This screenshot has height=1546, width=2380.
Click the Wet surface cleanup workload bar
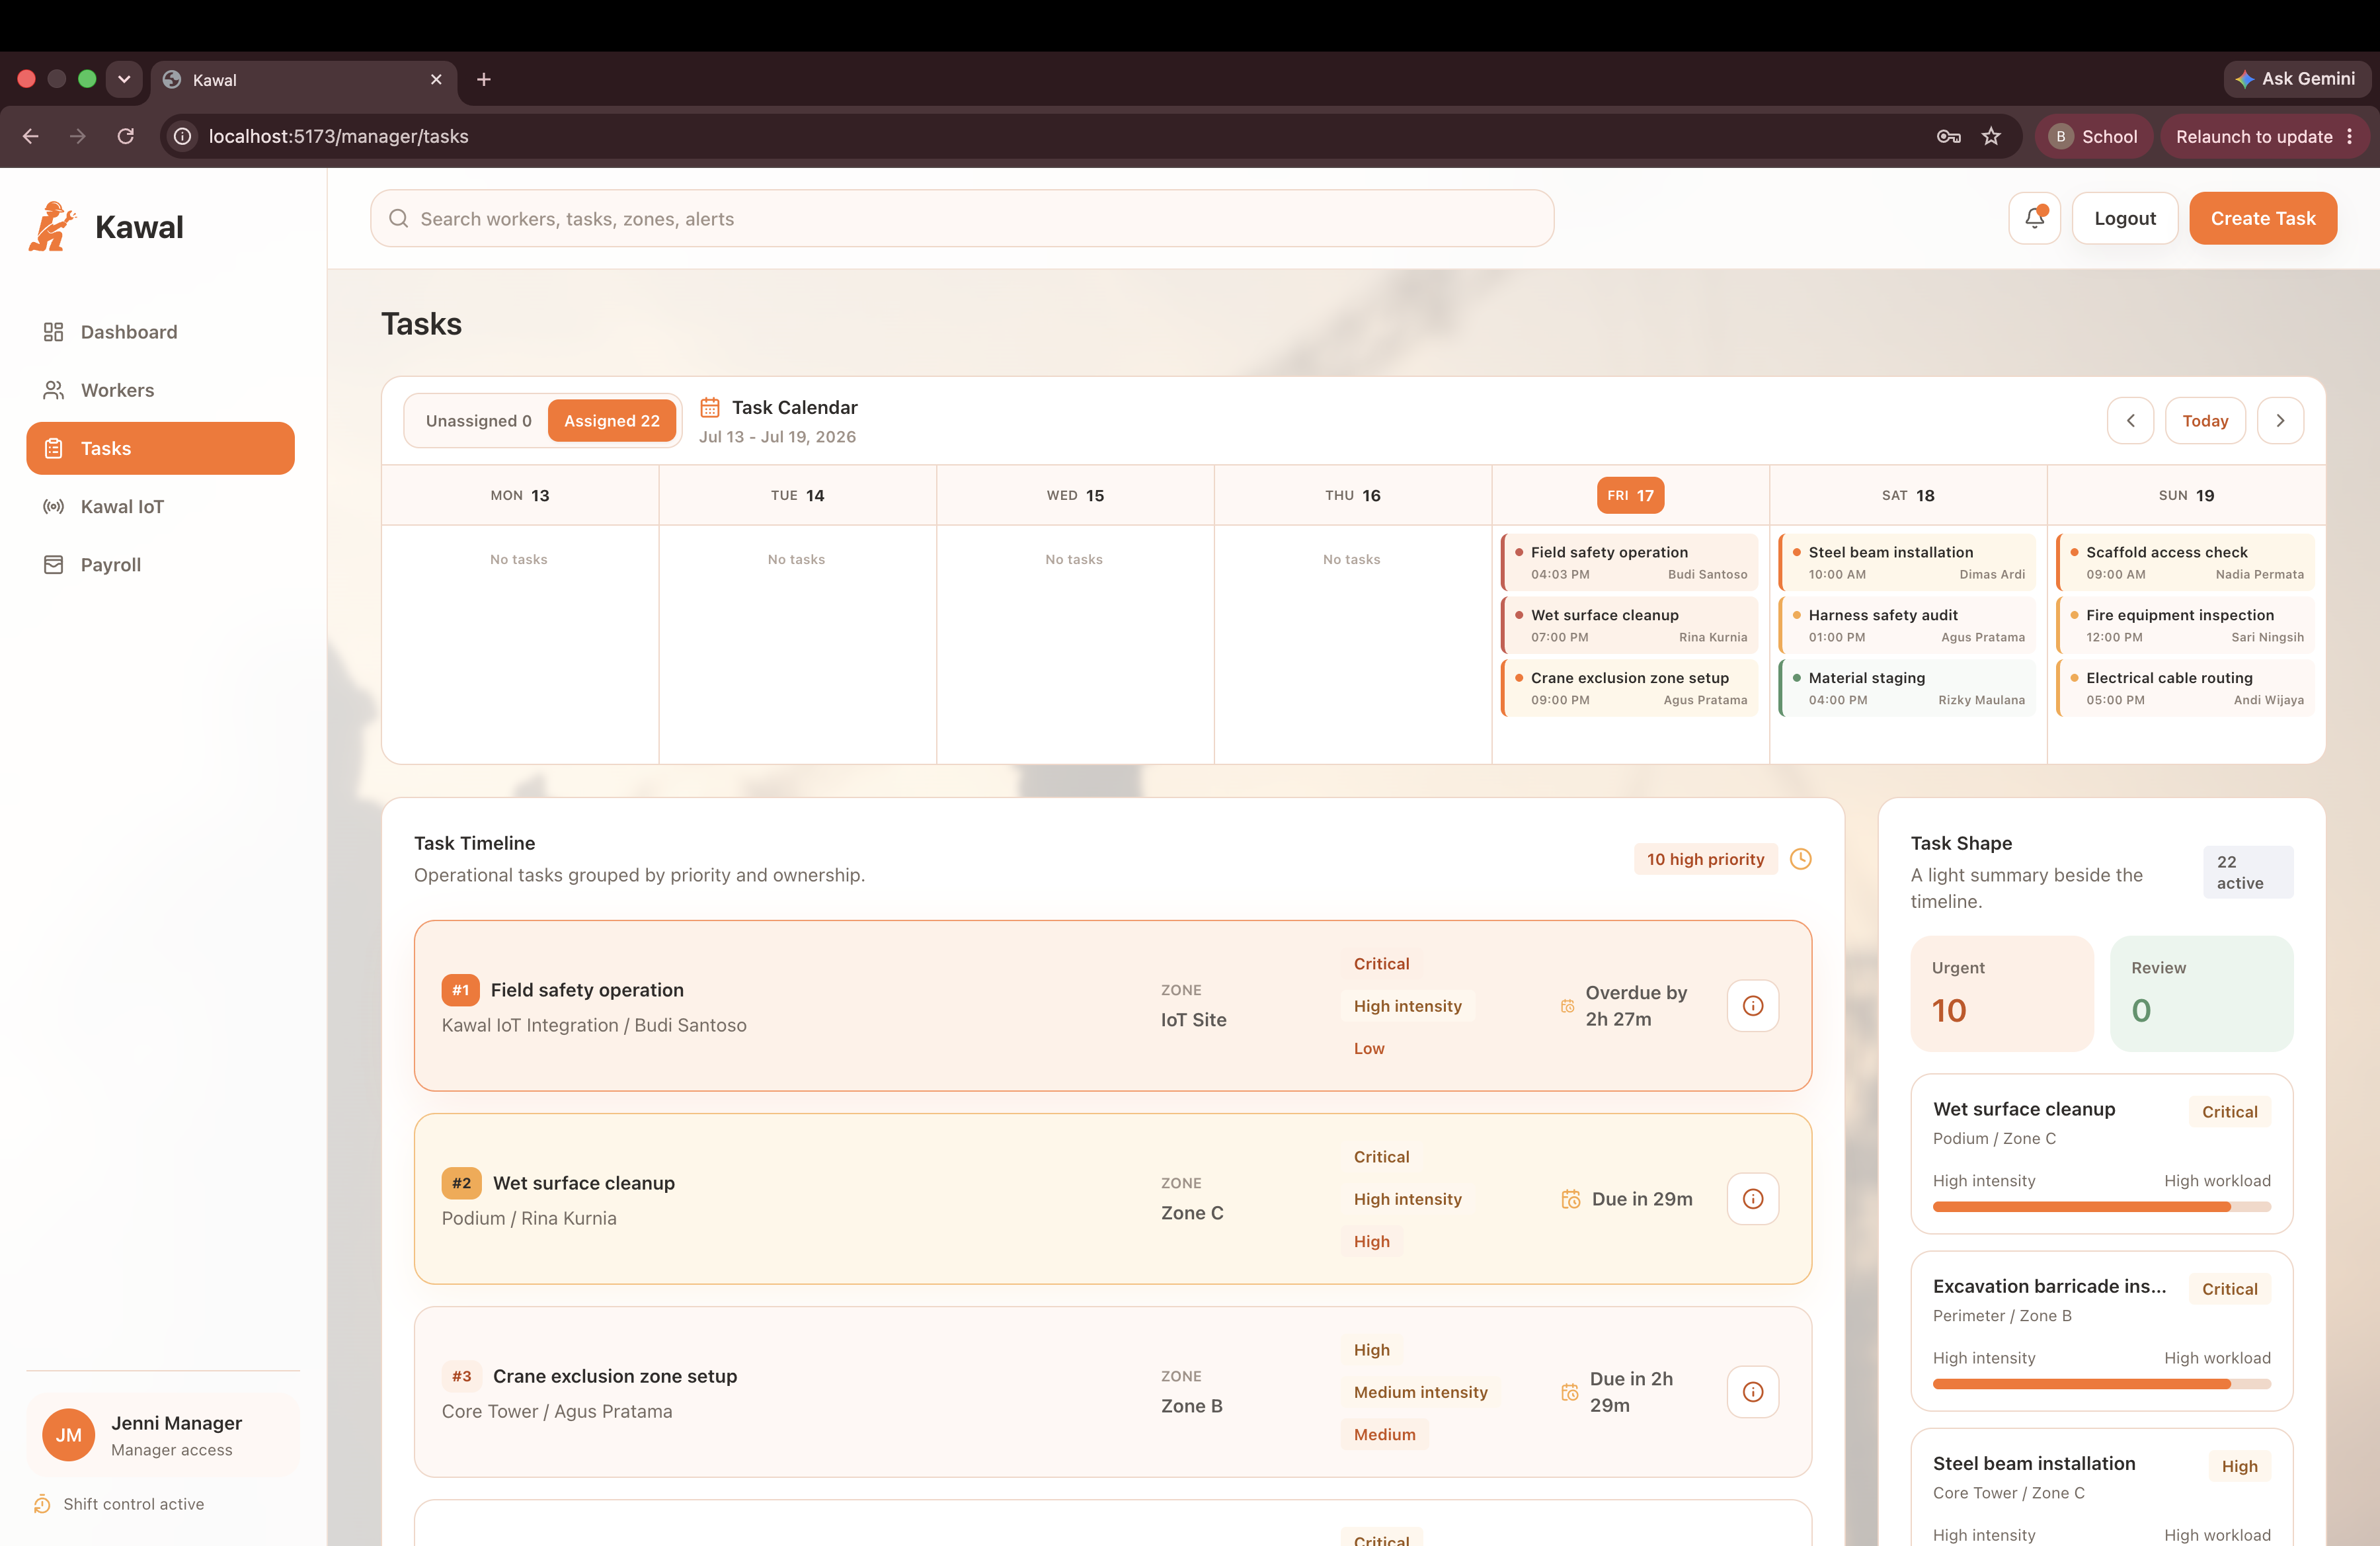coord(2101,1207)
